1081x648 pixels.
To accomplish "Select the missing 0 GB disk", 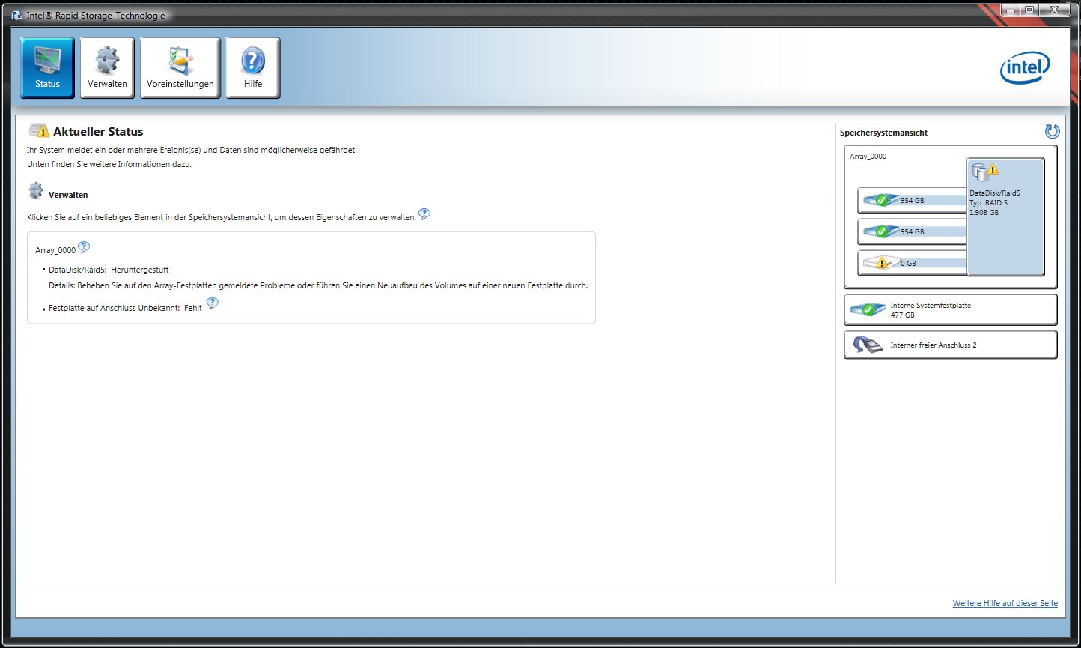I will tap(913, 263).
